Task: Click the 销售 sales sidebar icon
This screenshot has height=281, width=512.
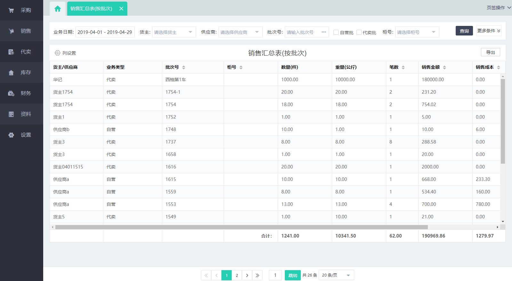Action: (x=11, y=31)
